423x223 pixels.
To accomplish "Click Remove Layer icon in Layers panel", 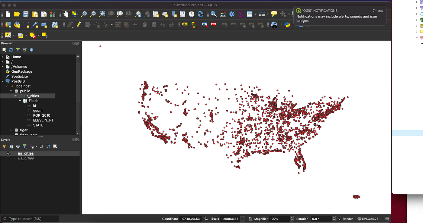I will point(55,146).
